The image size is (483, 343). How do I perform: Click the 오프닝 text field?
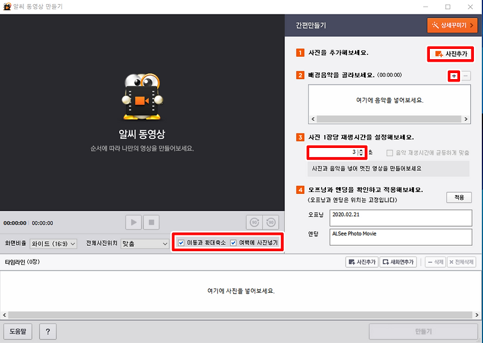pos(400,218)
